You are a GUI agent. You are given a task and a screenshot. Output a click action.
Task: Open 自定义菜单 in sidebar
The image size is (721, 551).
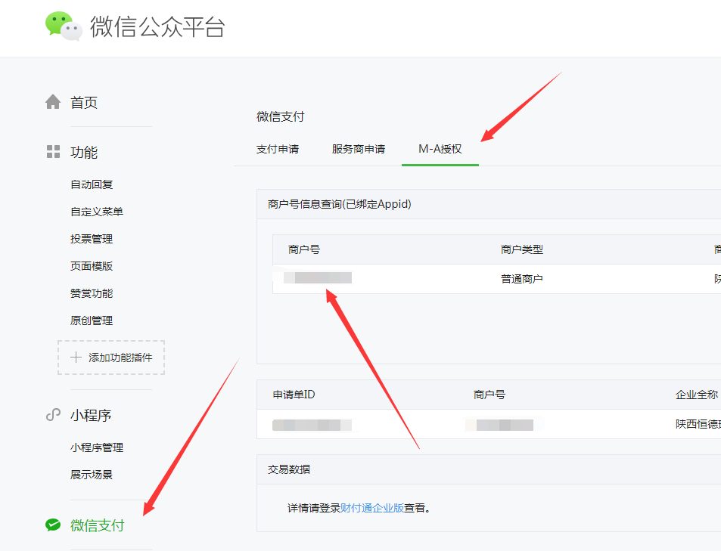point(97,212)
